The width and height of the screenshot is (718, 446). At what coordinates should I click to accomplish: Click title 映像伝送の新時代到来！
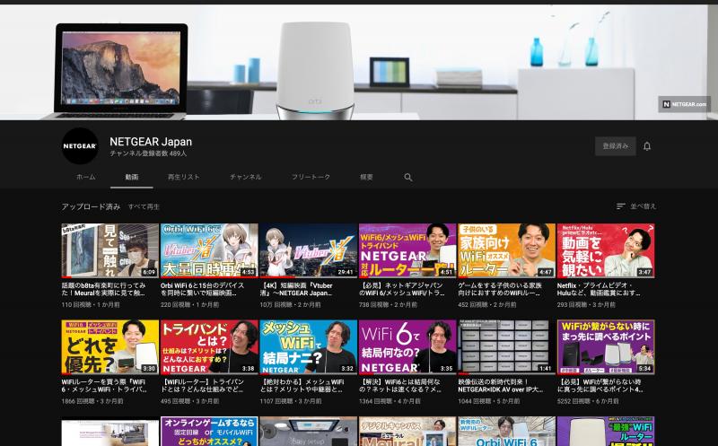(x=501, y=386)
